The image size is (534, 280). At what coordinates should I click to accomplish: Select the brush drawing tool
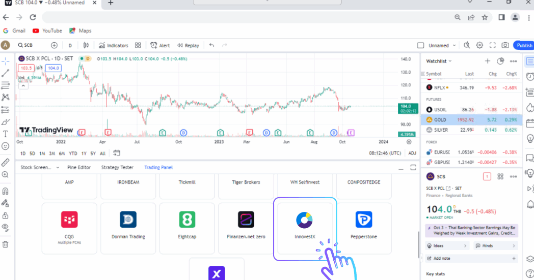click(6, 122)
